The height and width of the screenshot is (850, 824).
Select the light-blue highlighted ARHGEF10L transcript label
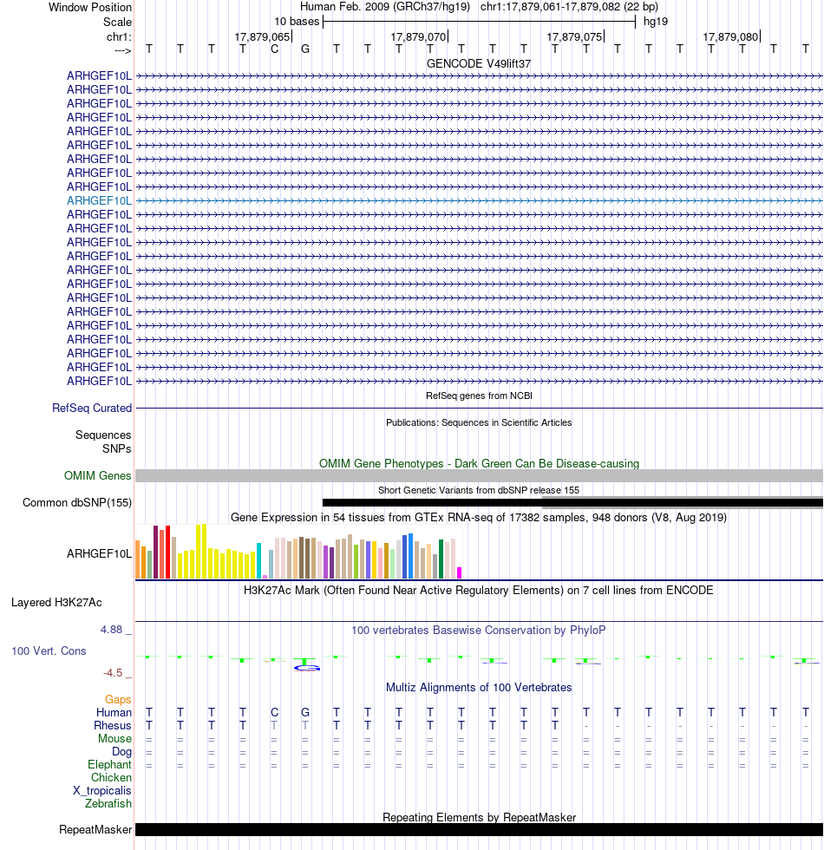pyautogui.click(x=99, y=200)
